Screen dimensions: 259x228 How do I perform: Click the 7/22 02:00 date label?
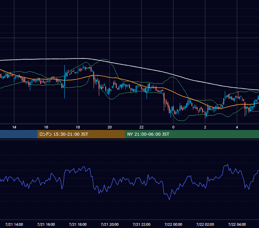pos(205,224)
